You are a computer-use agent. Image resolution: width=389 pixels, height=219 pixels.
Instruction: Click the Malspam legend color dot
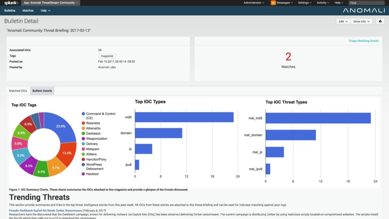pos(83,149)
